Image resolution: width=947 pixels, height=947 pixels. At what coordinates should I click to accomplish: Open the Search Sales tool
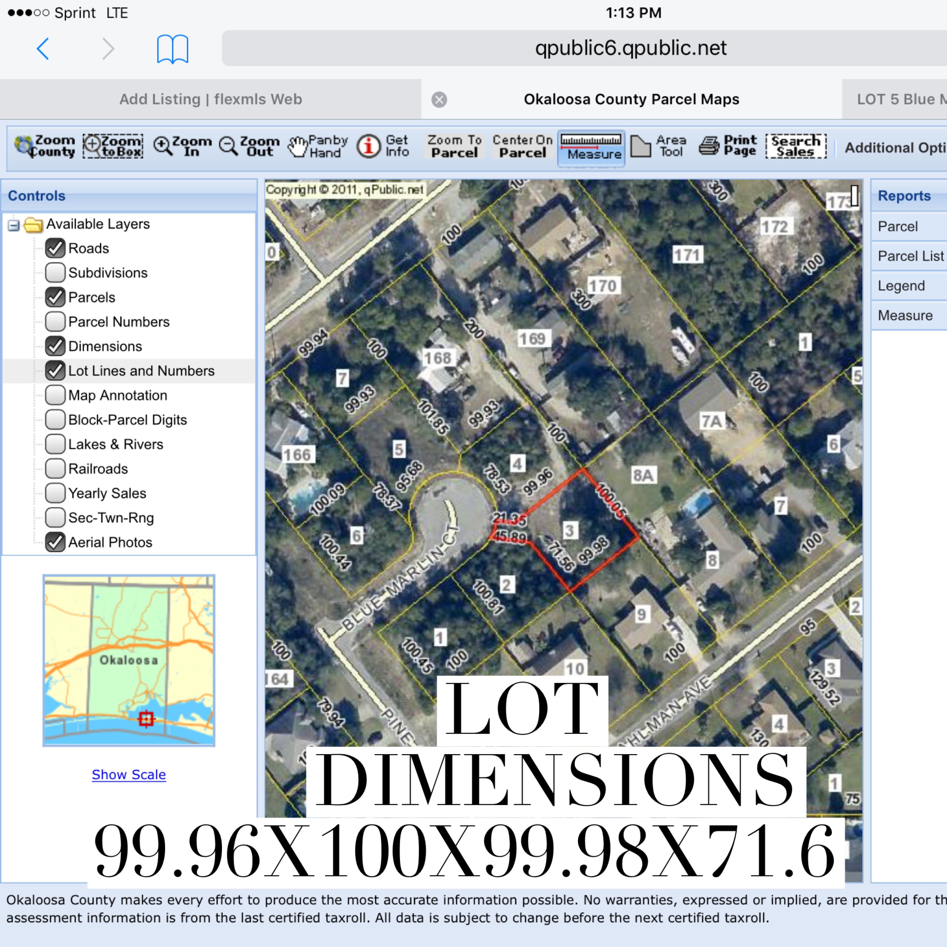click(x=796, y=146)
